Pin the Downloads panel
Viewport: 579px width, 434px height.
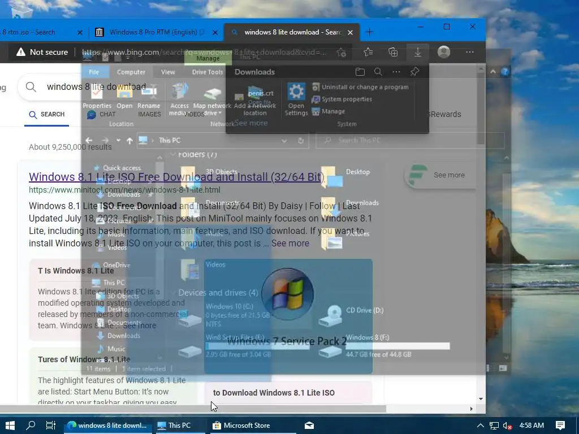(414, 72)
